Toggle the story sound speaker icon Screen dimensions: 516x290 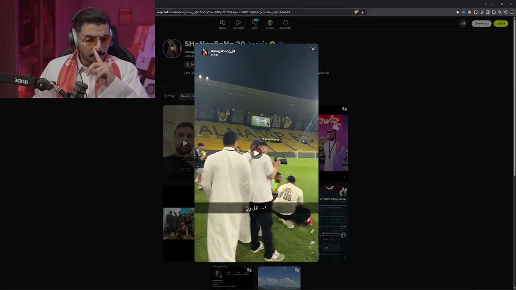(x=312, y=242)
